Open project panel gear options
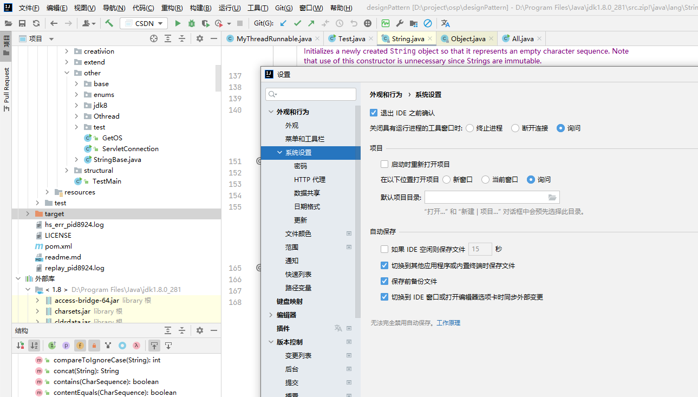 pos(199,38)
